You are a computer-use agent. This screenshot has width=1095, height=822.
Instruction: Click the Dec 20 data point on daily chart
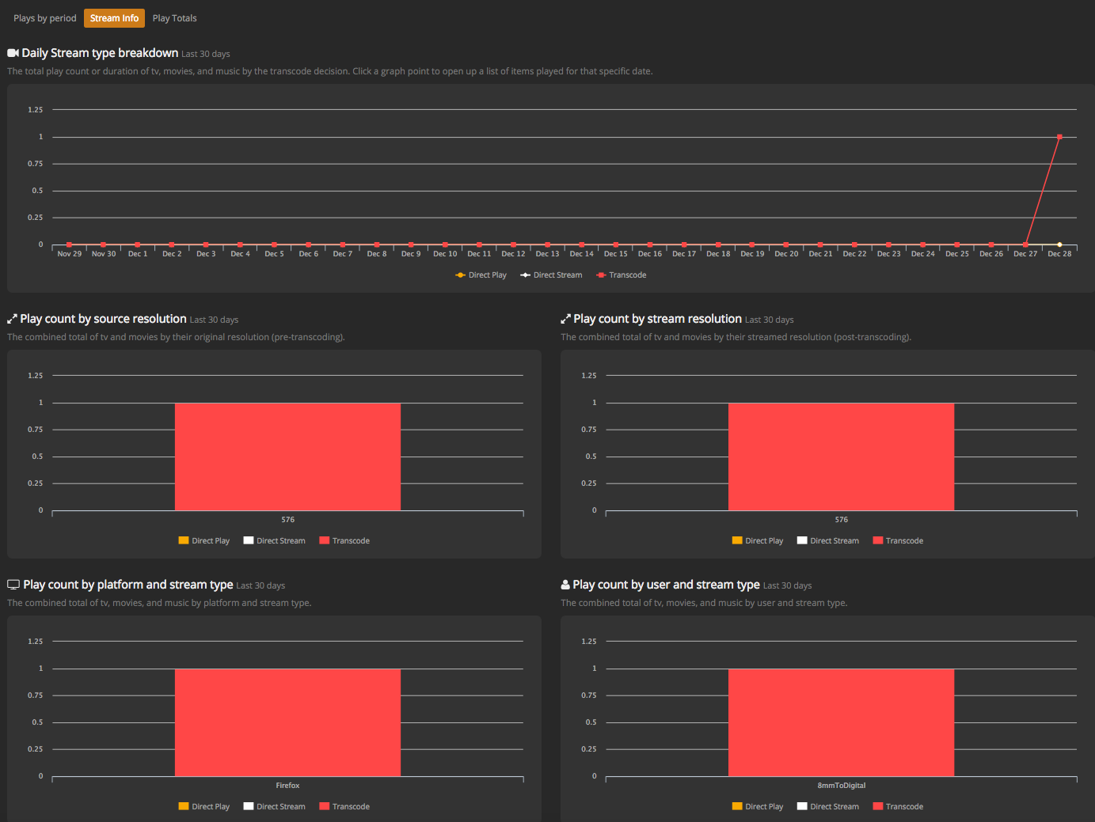tap(786, 244)
